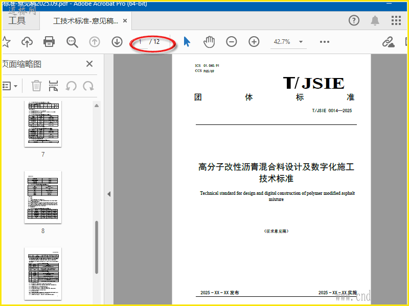Click the insert page break icon
Viewport: 409px width, 306px height.
[53, 86]
